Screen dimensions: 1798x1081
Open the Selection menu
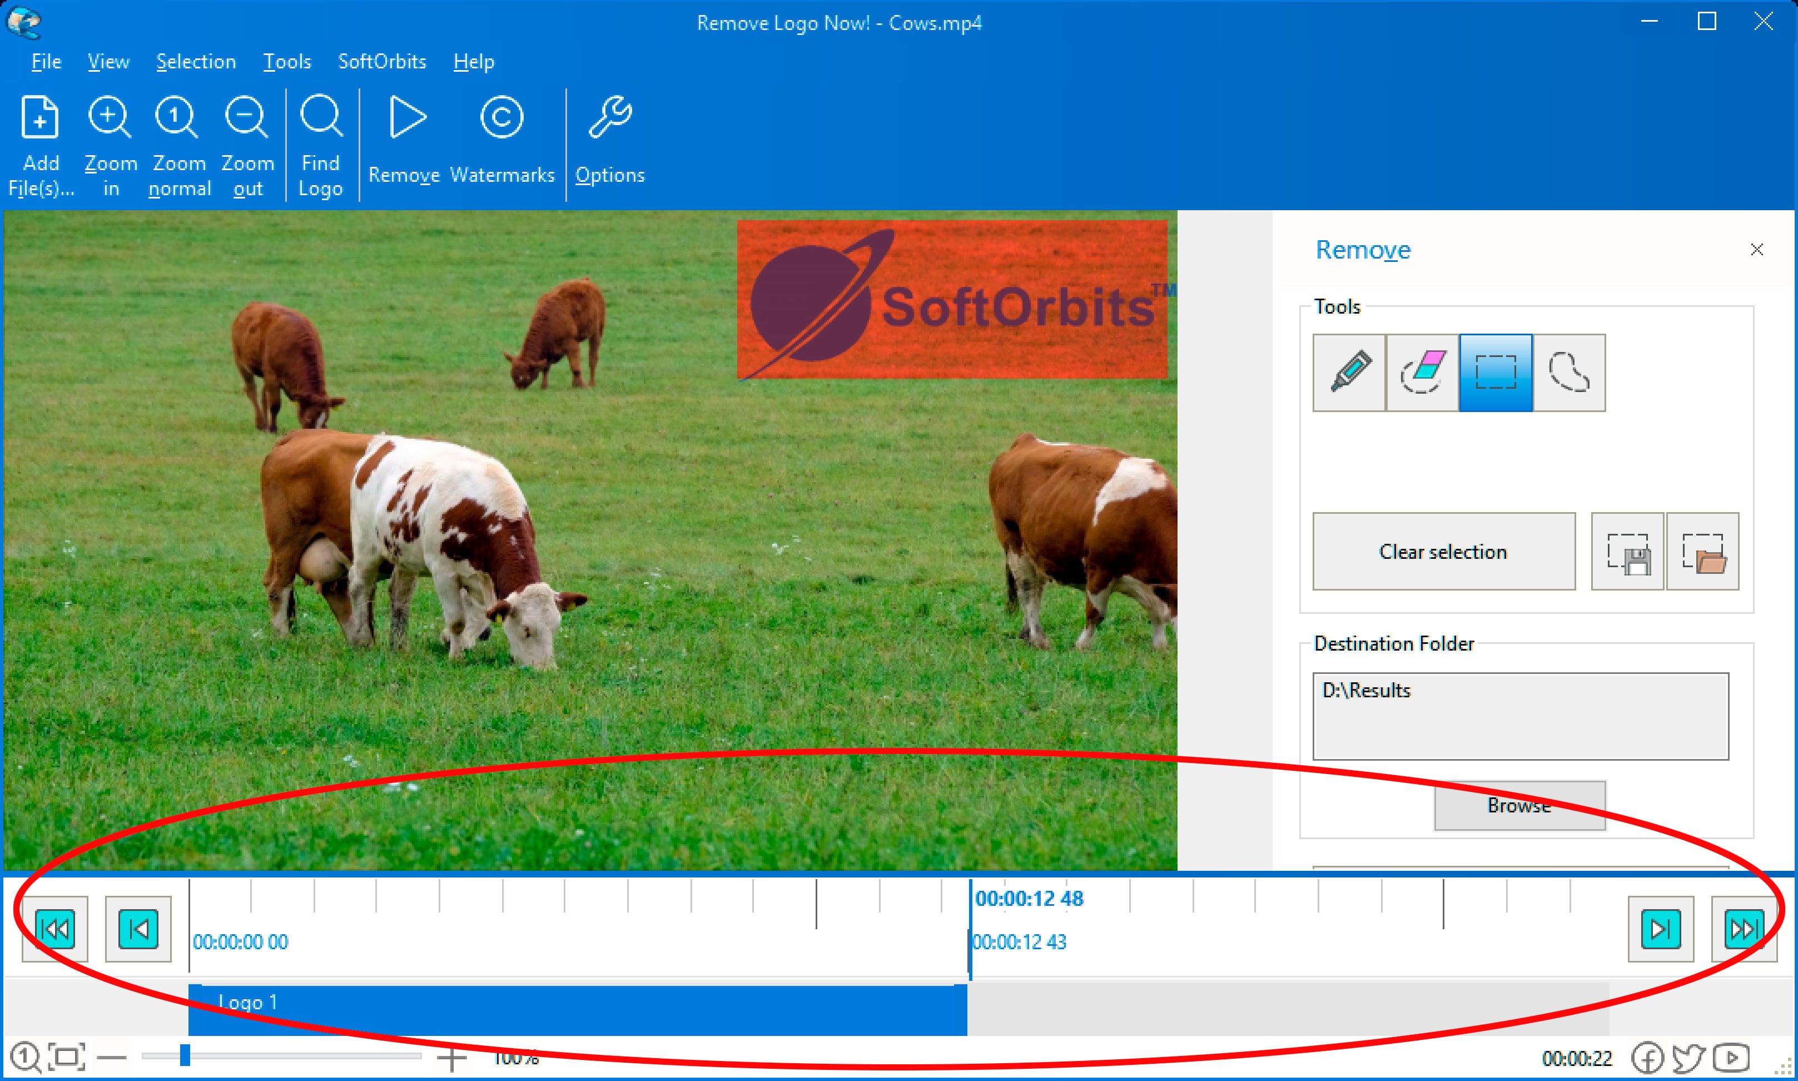(x=196, y=62)
